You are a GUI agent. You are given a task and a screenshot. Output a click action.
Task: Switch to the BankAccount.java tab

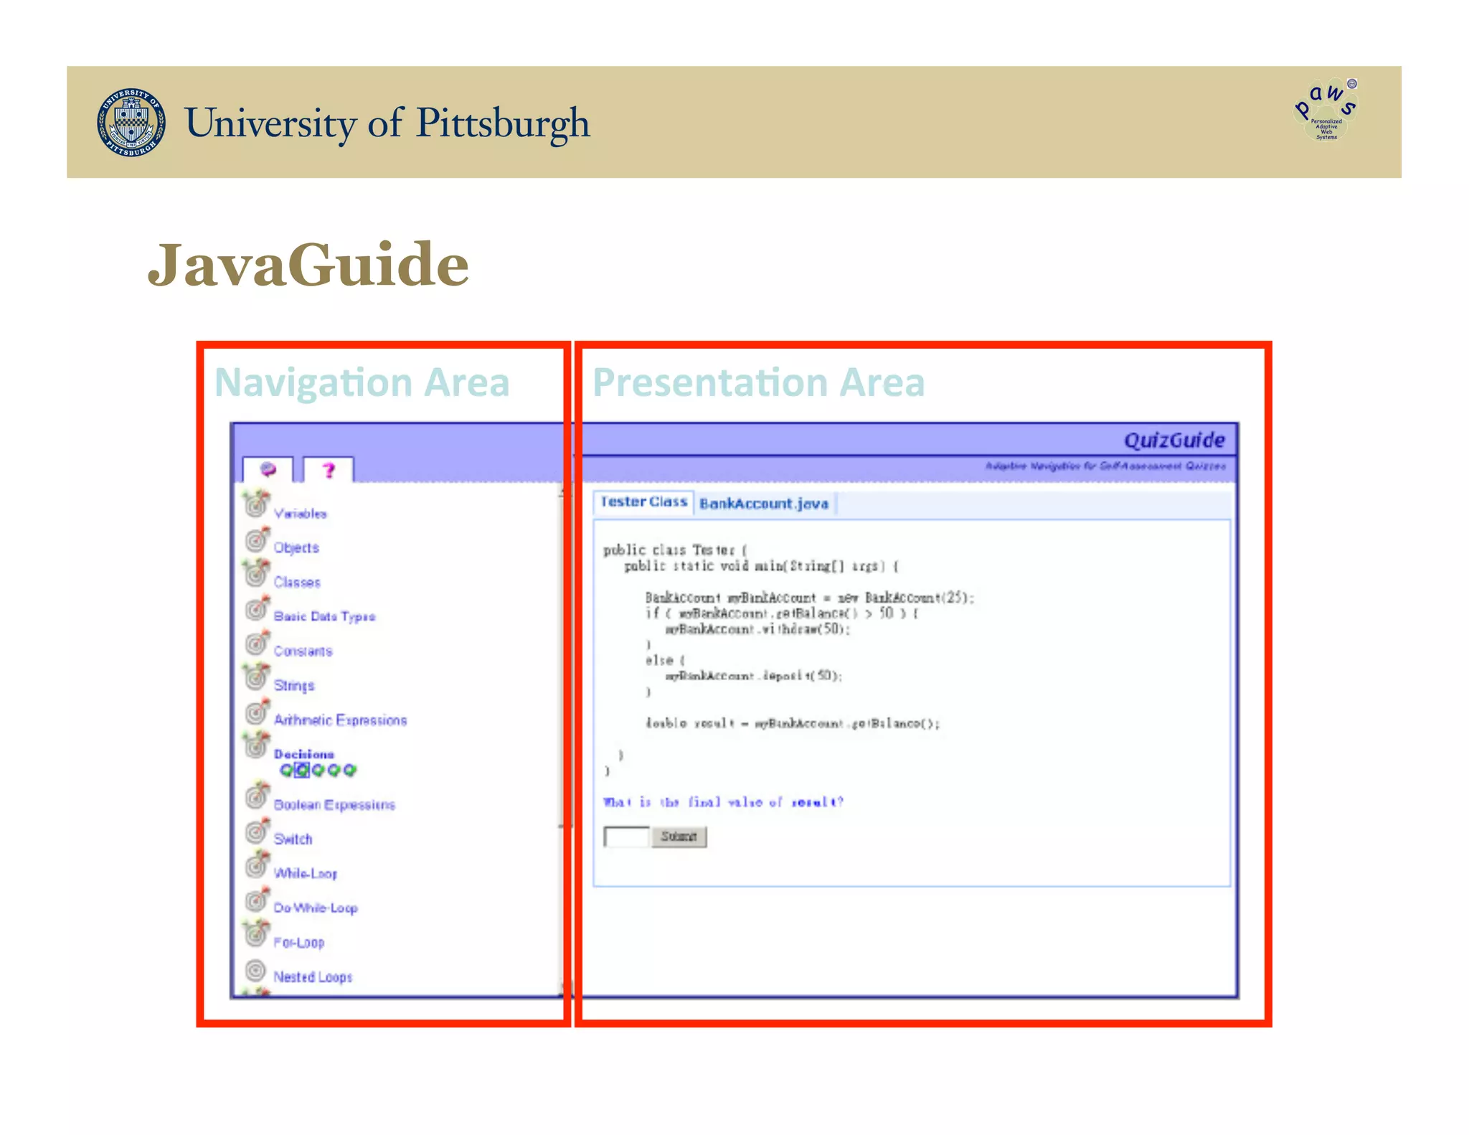point(763,504)
